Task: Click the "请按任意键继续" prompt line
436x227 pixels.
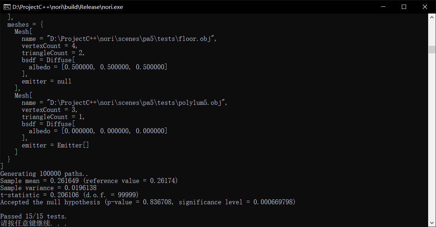Action: [x=34, y=223]
